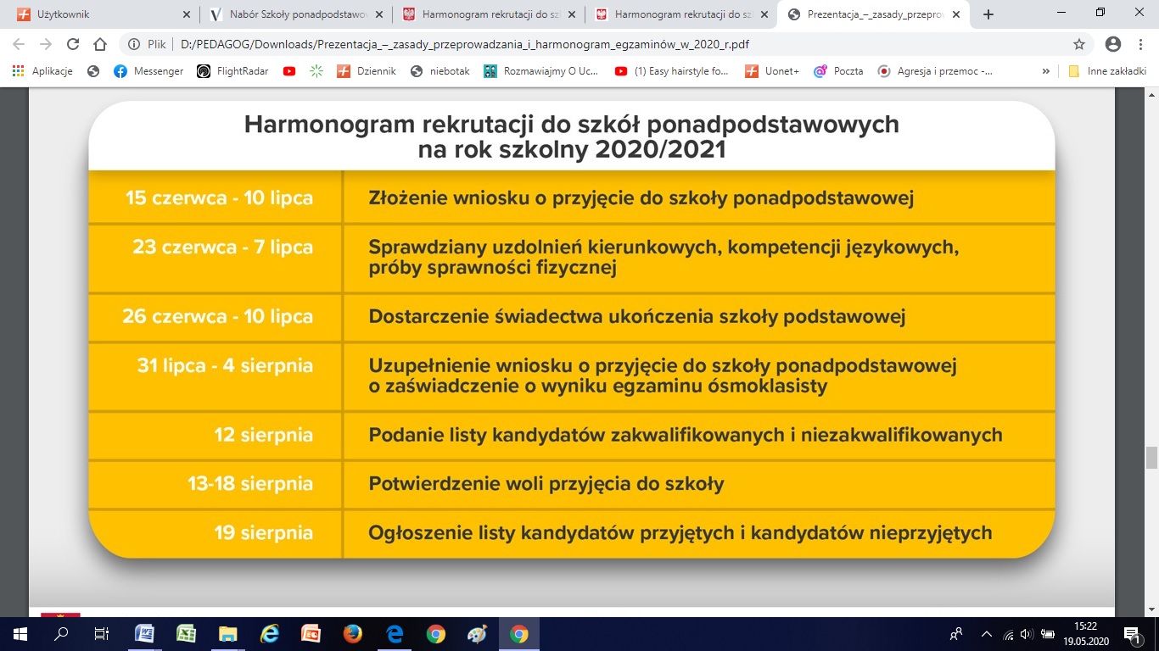The width and height of the screenshot is (1159, 651).
Task: Open the Chrome home page button
Action: pyautogui.click(x=100, y=44)
